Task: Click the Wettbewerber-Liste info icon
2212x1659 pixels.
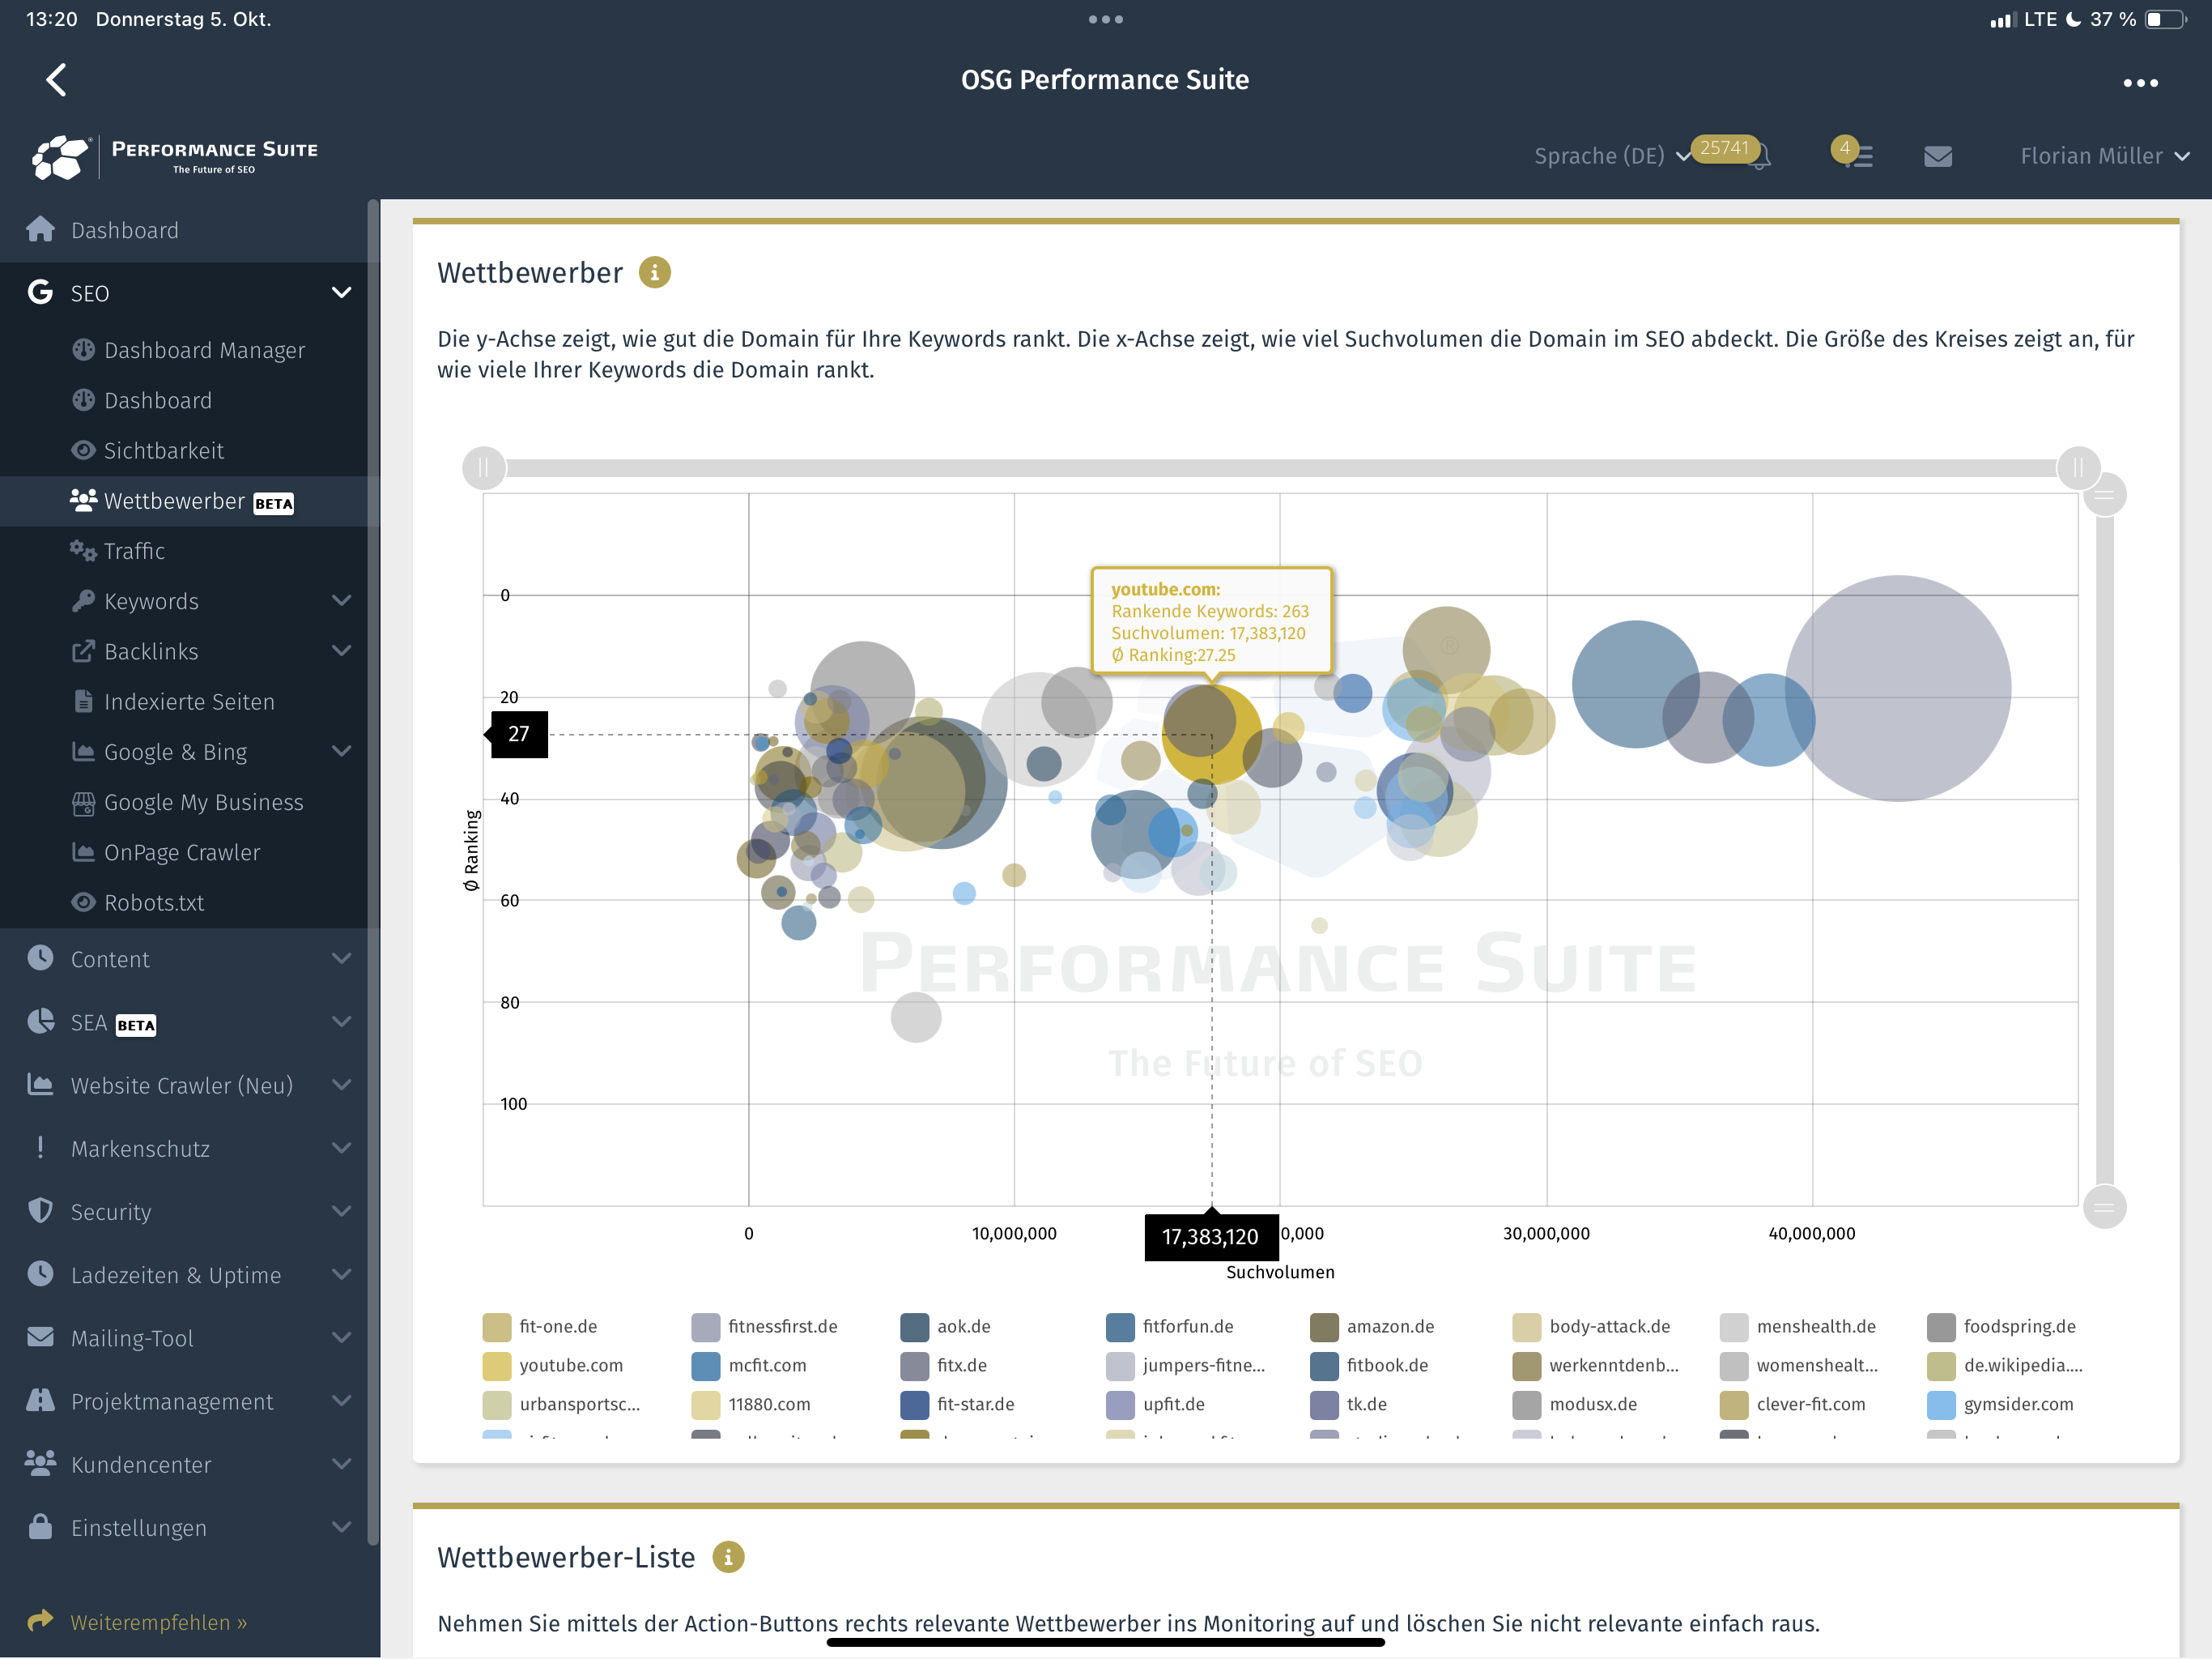Action: [x=728, y=1557]
